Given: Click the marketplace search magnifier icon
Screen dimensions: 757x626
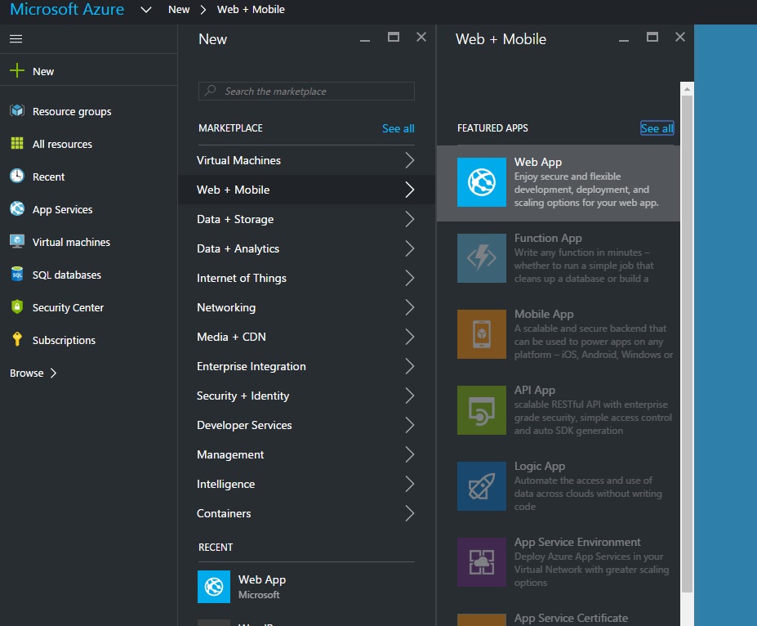Looking at the screenshot, I should (x=210, y=91).
